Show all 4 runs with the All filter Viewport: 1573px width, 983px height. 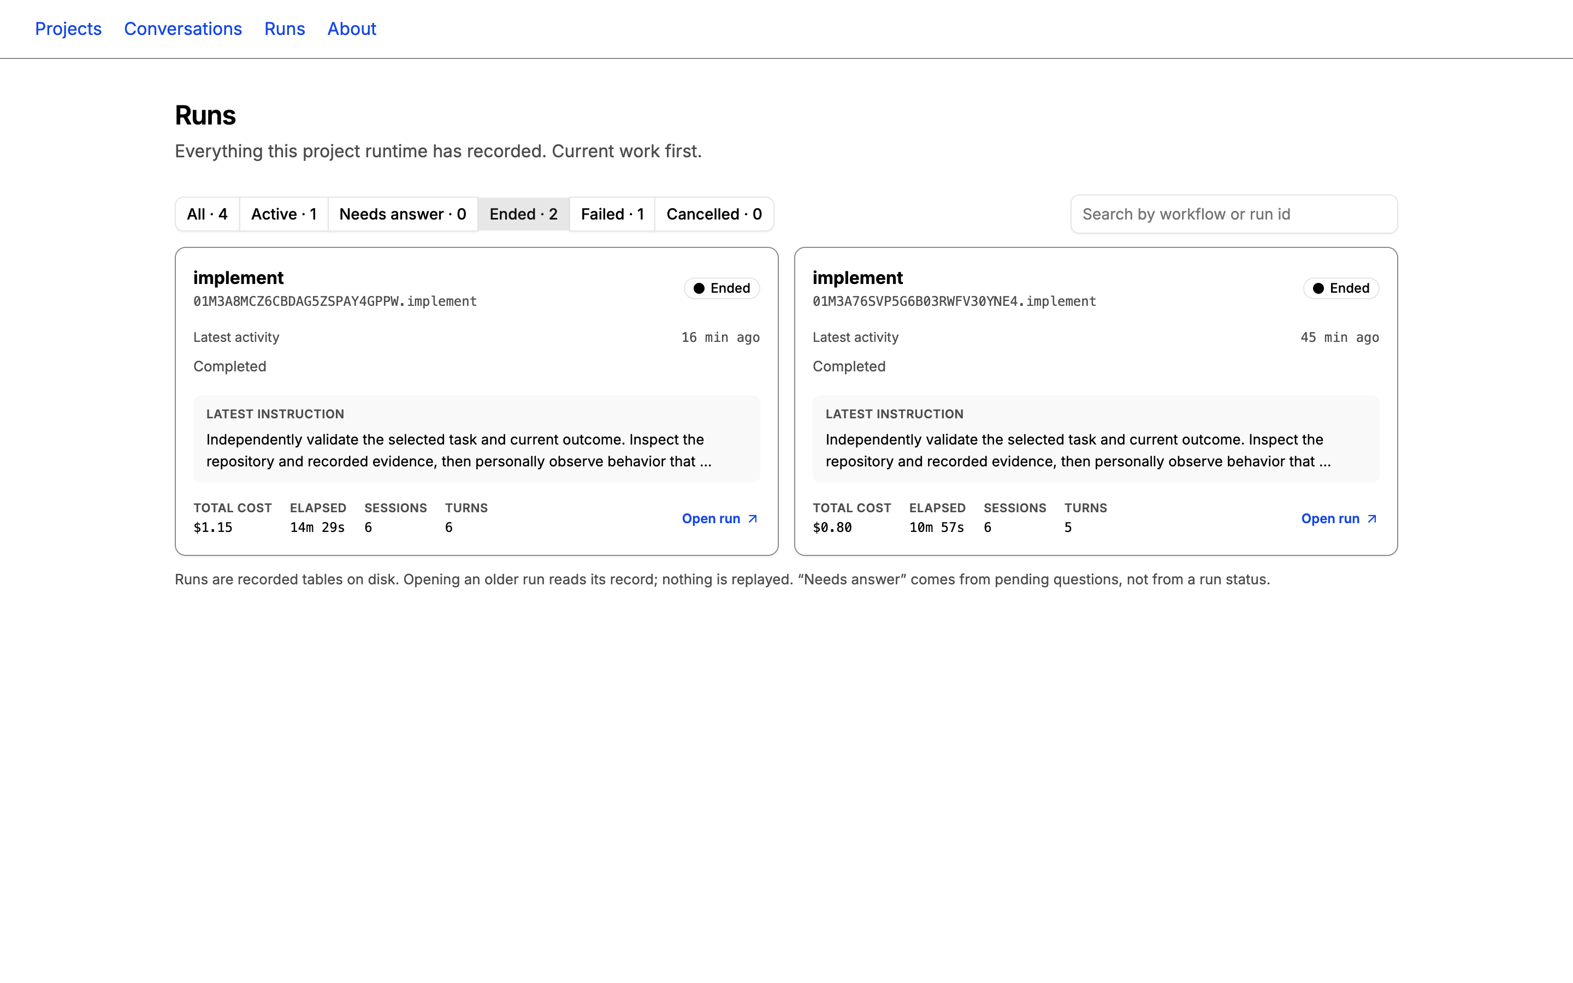208,214
